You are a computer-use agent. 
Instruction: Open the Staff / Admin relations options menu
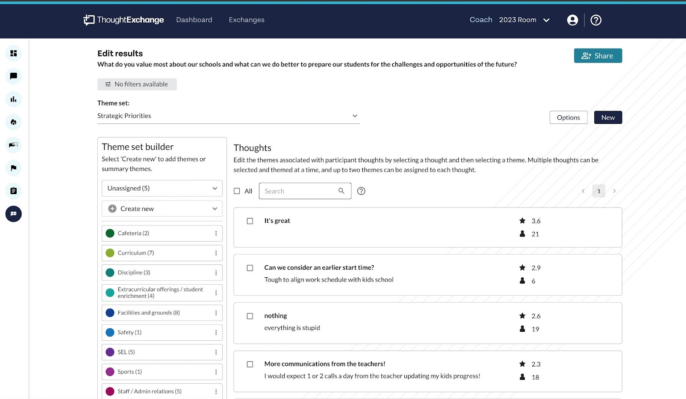coord(216,391)
